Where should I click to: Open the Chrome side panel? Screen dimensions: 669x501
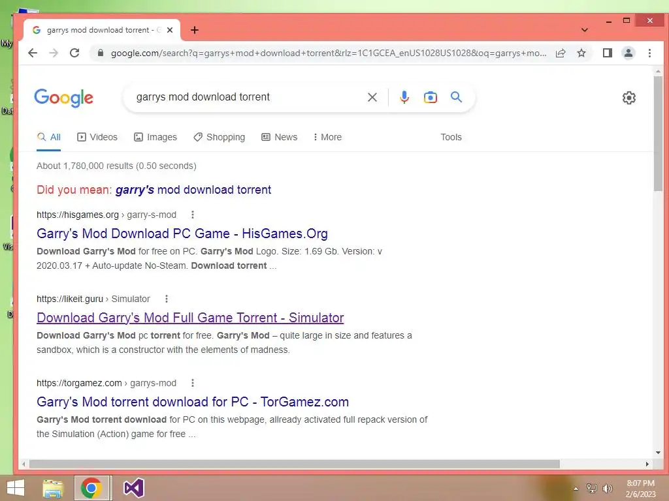click(607, 53)
